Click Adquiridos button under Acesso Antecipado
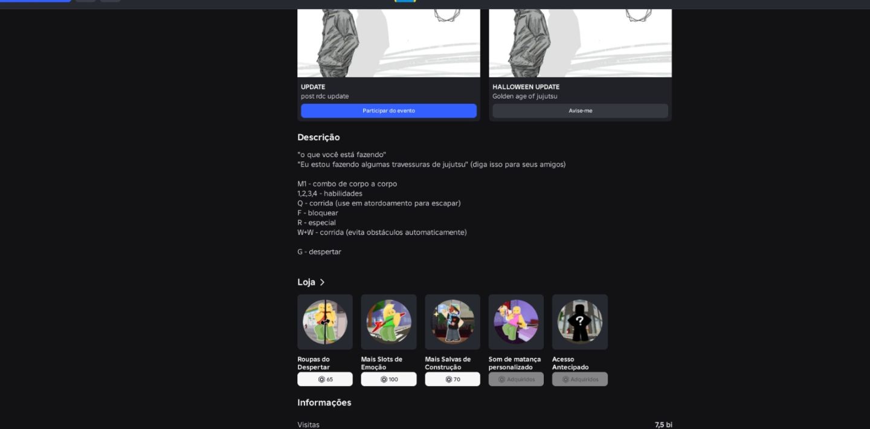Image resolution: width=870 pixels, height=429 pixels. 580,379
